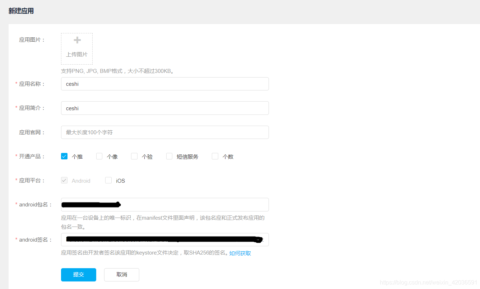Uncheck the 个推 product checkbox

click(x=64, y=156)
